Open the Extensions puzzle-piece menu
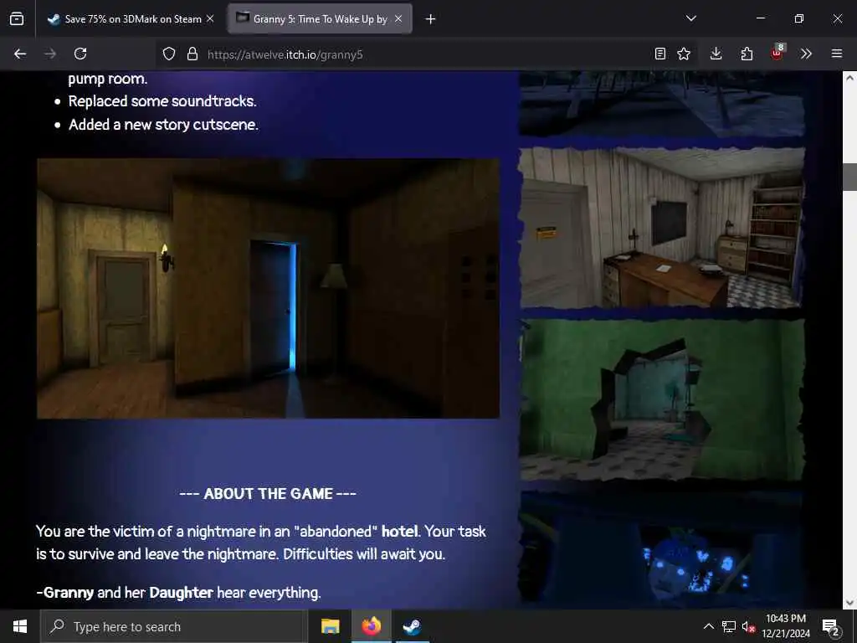 747,54
